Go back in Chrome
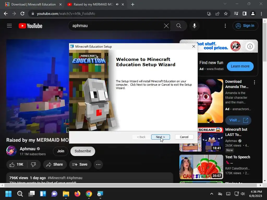Image resolution: width=267 pixels, height=200 pixels. pos(6,14)
